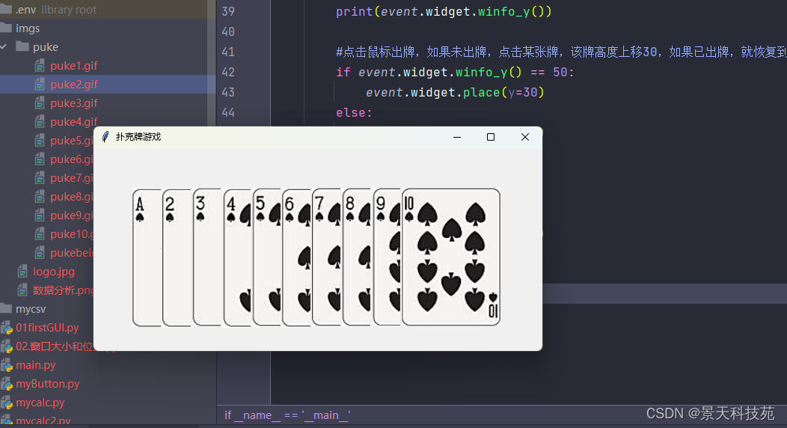The width and height of the screenshot is (787, 428).
Task: Select the mycsv folder label
Action: coord(31,309)
